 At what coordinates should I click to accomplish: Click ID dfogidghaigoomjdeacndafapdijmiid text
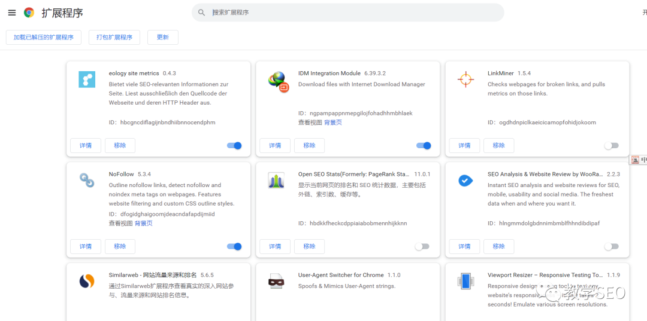(162, 214)
